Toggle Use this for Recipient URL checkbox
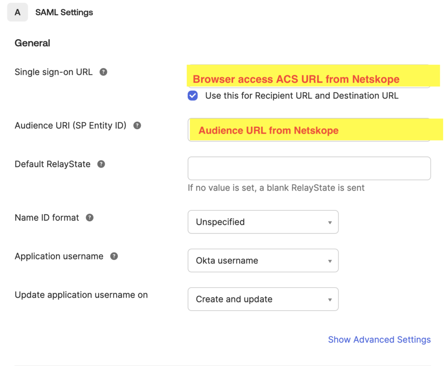 pyautogui.click(x=193, y=96)
